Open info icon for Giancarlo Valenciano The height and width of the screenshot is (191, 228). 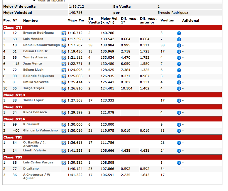(x=179, y=131)
